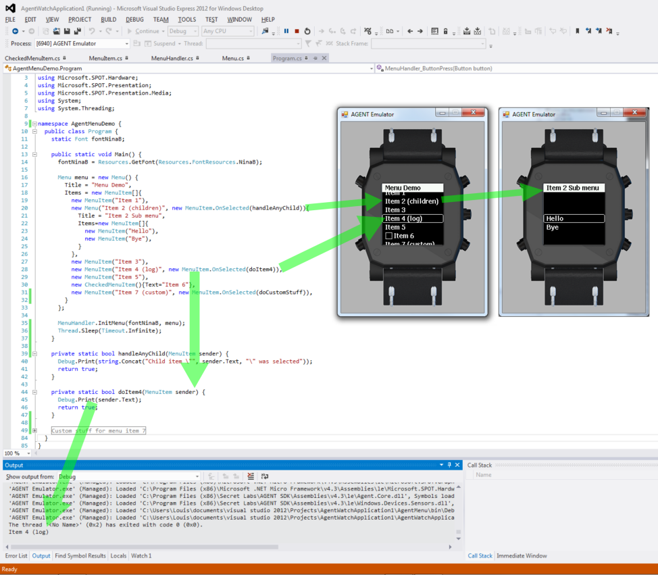This screenshot has width=658, height=575.
Task: Open the Any CPU platform dropdown
Action: (x=228, y=31)
